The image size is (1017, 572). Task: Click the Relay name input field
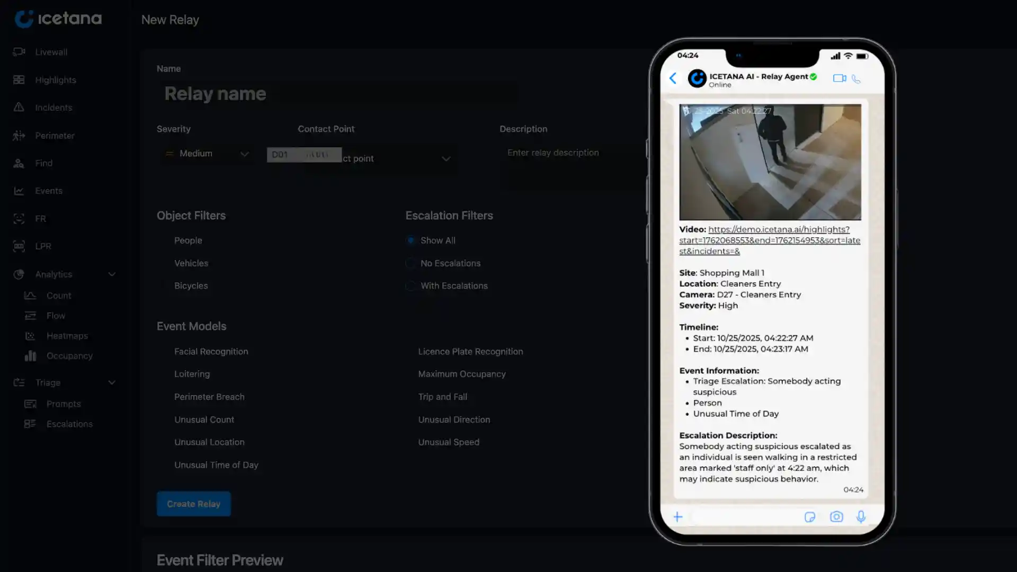[x=339, y=94]
